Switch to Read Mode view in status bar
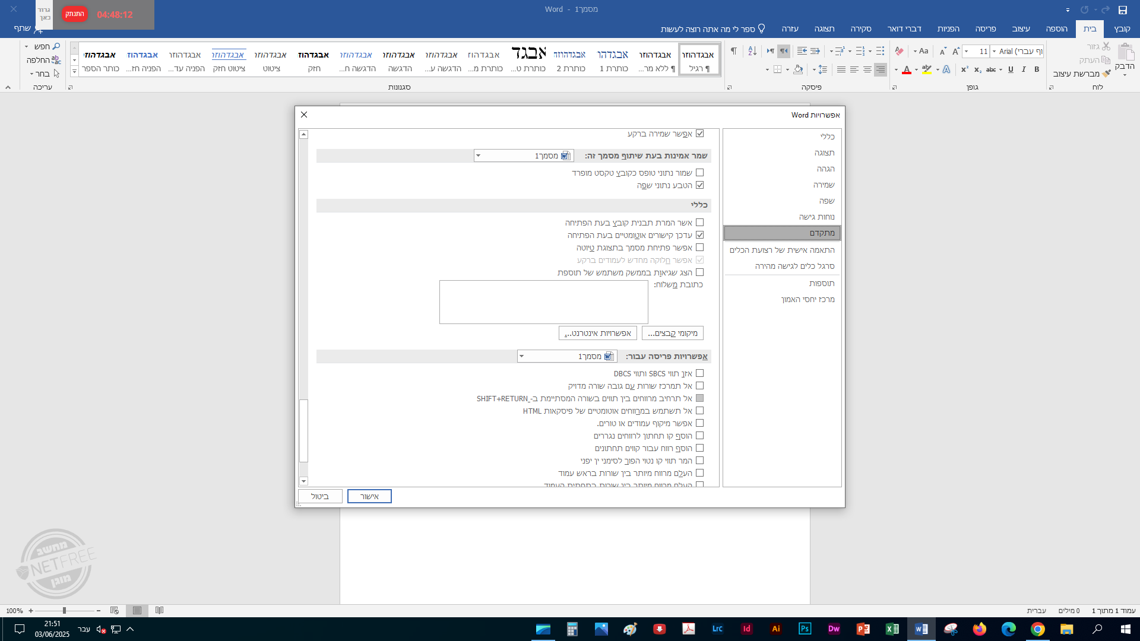This screenshot has width=1140, height=641. point(159,610)
